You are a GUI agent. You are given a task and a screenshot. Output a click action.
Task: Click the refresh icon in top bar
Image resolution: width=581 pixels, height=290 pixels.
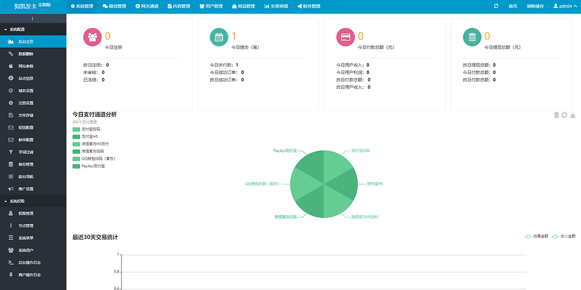point(496,6)
